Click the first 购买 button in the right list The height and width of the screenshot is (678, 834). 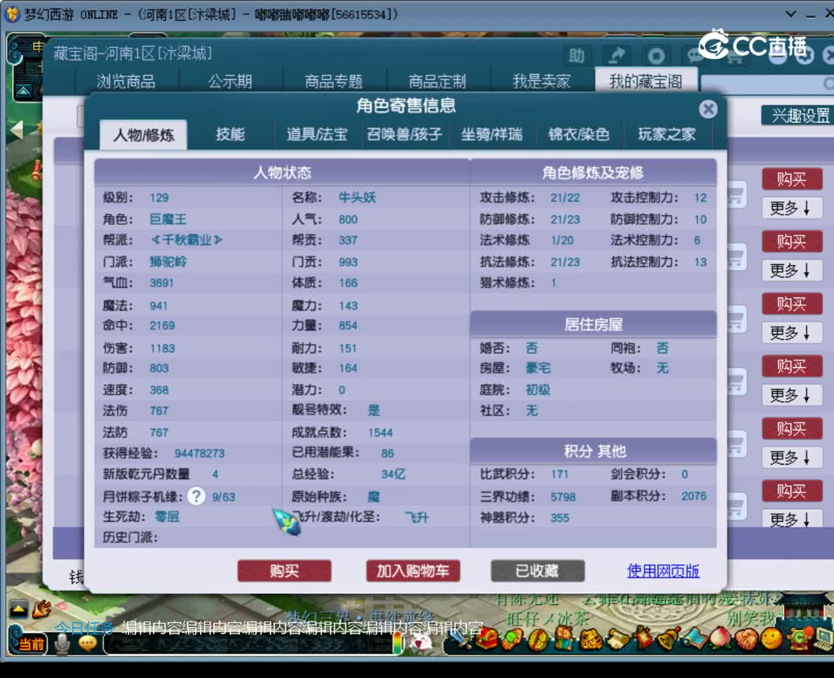[792, 179]
